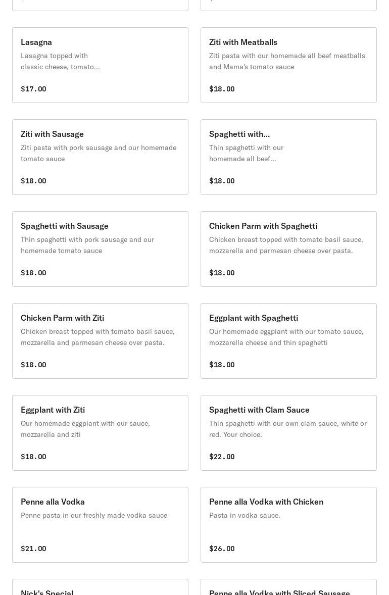The height and width of the screenshot is (595, 389).
Task: Click the truncated Lasagna description text
Action: [60, 61]
